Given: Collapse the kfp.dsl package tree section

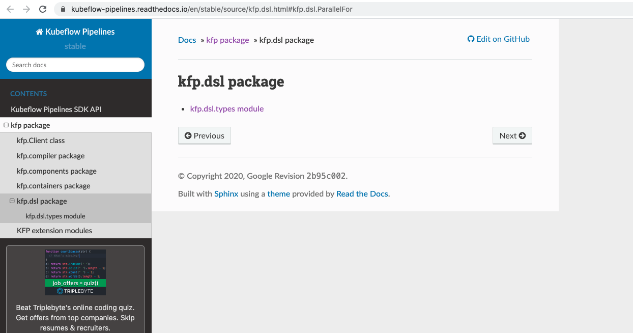Looking at the screenshot, I should [11, 201].
